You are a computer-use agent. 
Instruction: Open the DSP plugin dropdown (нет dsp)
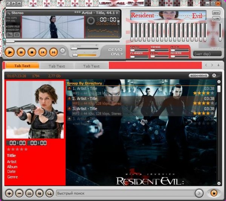[207, 54]
